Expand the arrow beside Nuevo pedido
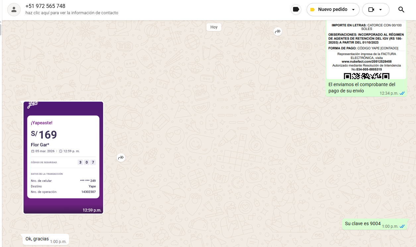Viewport: 416px width, 247px height. tap(353, 10)
